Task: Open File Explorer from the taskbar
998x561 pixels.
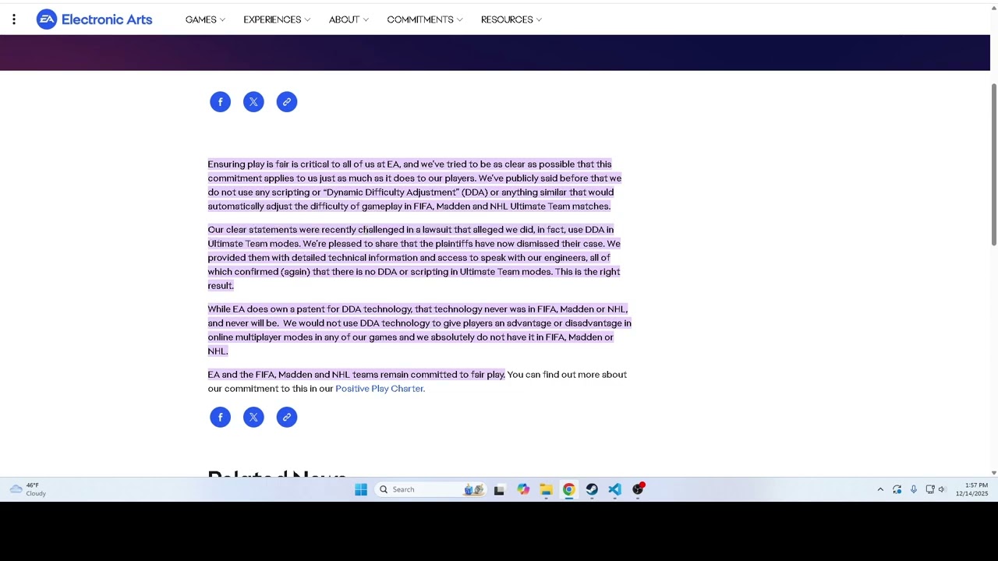Action: (x=546, y=489)
